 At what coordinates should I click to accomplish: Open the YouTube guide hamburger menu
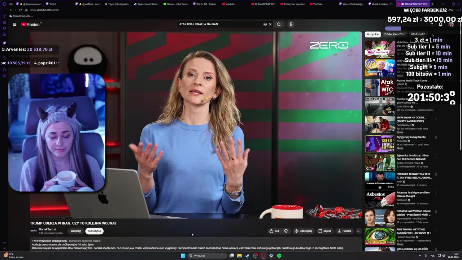[14, 25]
